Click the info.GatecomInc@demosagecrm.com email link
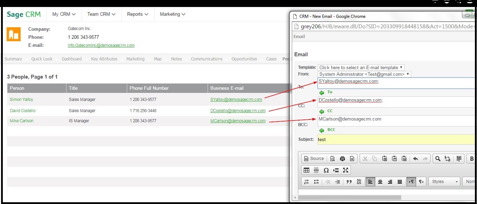The image size is (477, 204). click(101, 45)
